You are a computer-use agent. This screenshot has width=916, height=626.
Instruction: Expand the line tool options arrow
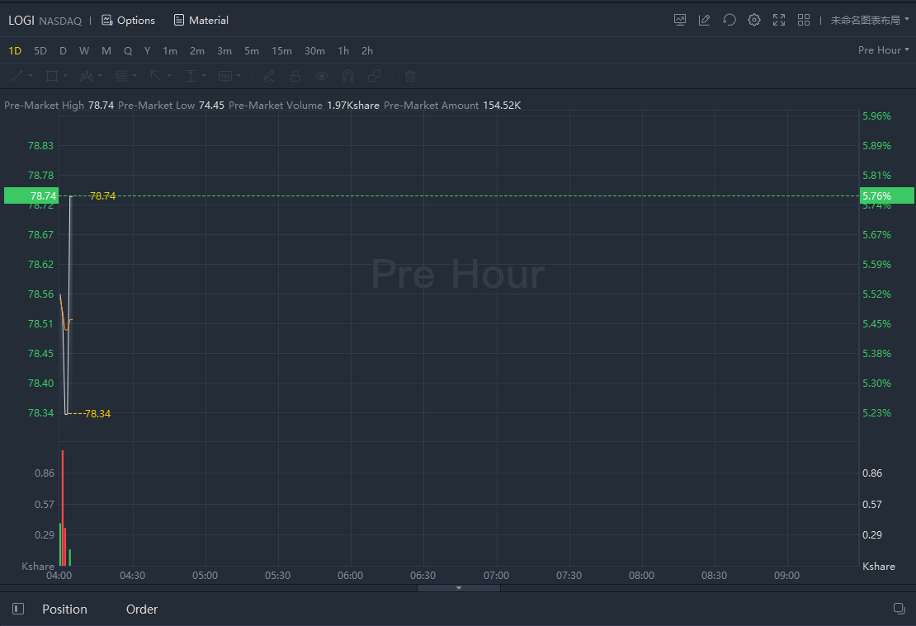31,76
